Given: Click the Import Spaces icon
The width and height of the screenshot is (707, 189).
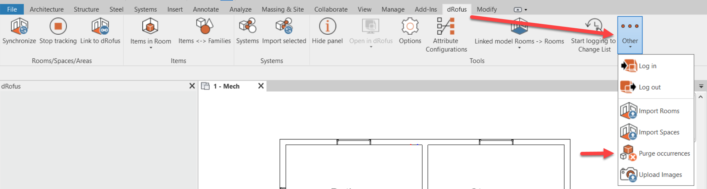Looking at the screenshot, I should tap(629, 132).
